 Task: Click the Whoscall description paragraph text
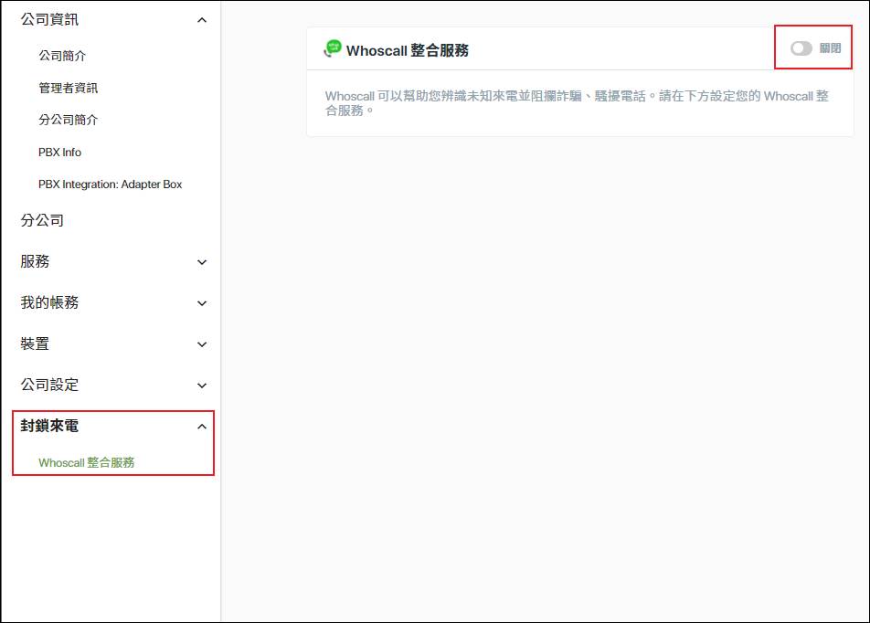(577, 103)
